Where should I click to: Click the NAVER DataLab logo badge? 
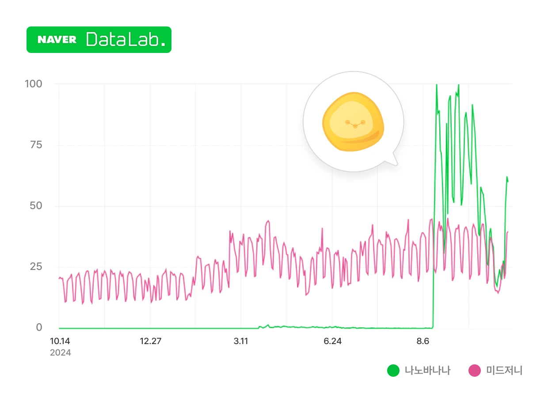[99, 40]
